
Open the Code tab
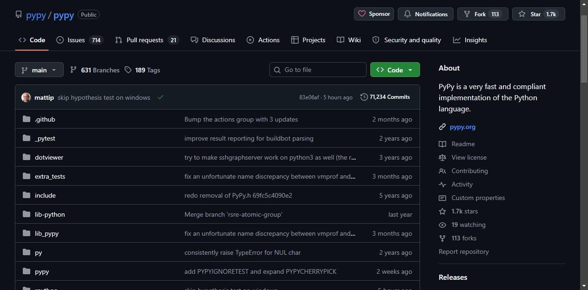click(32, 40)
